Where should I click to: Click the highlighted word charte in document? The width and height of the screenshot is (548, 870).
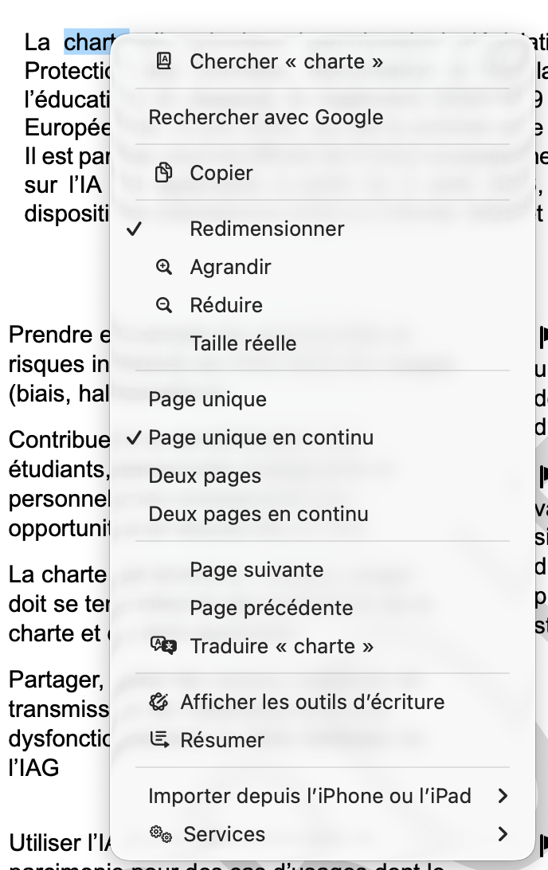88,42
